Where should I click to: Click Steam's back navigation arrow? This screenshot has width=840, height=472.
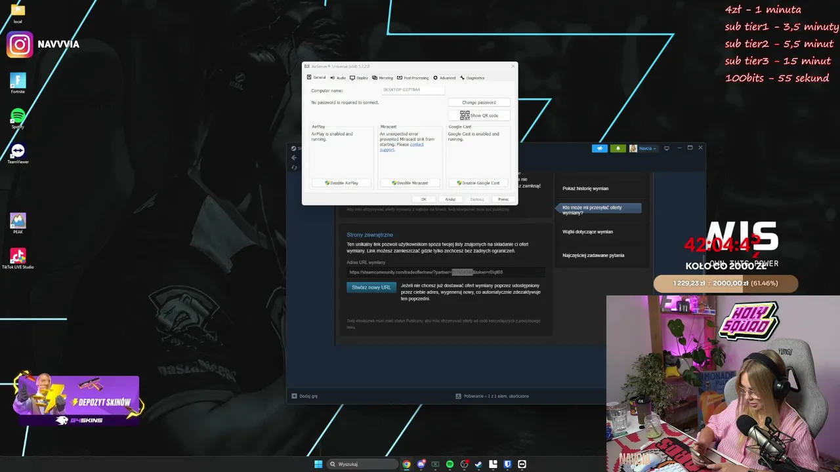(x=294, y=159)
